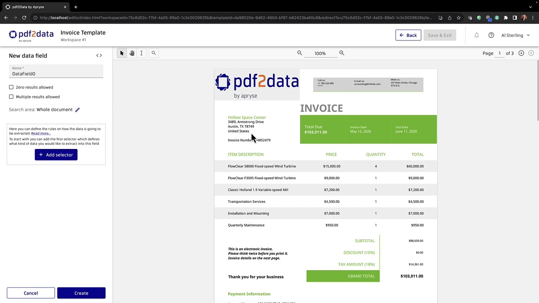Open the tab search chevron in Chrome
539x303 pixels.
click(x=531, y=7)
